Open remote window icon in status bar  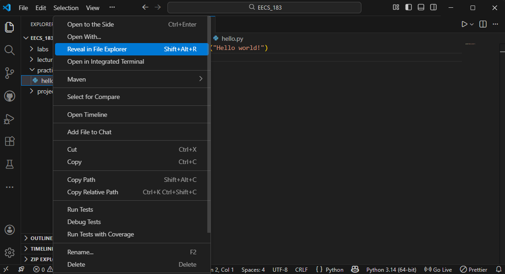(6, 269)
